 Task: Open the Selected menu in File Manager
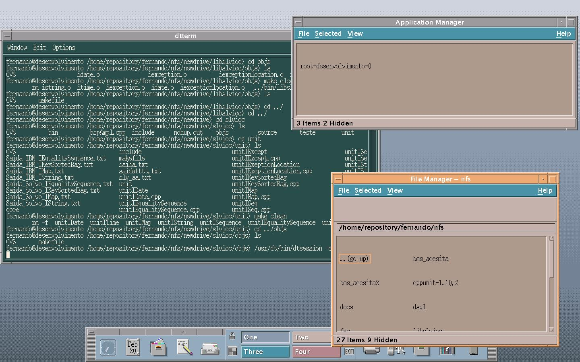368,191
